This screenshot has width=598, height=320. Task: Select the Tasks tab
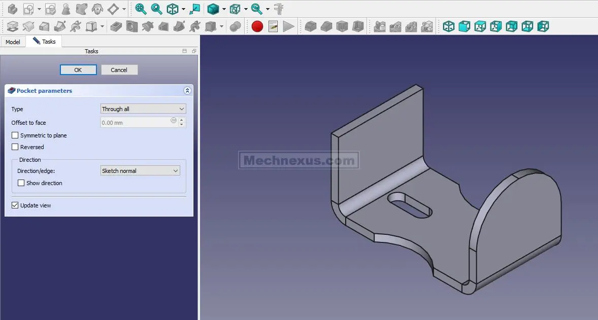click(x=45, y=42)
